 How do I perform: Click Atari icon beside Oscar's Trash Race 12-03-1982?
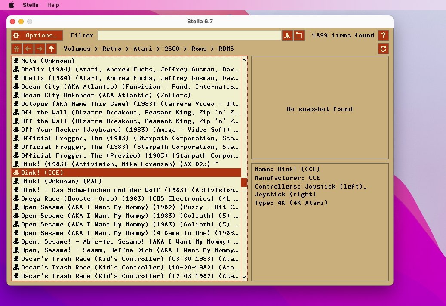coord(16,276)
